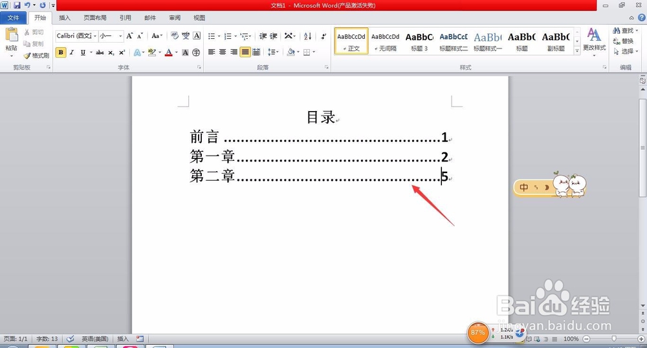Switch to the References (引用) tab
Image resolution: width=647 pixels, height=348 pixels.
[x=126, y=17]
